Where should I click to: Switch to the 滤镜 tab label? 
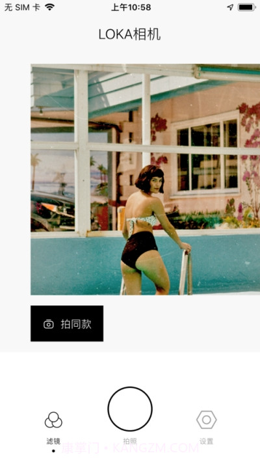pos(53,441)
